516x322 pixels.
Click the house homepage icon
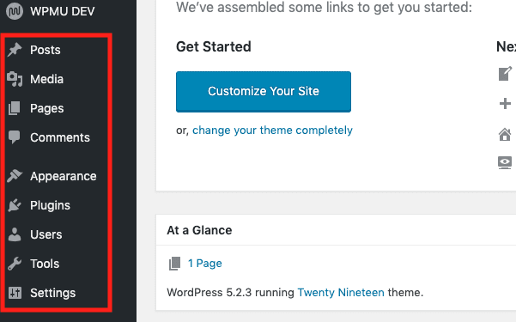click(505, 134)
